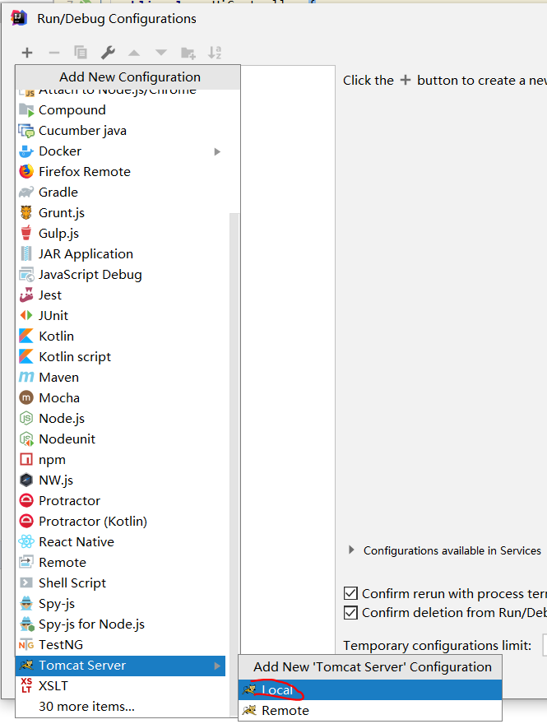
Task: Open Edit Templates wrench icon
Action: click(108, 53)
